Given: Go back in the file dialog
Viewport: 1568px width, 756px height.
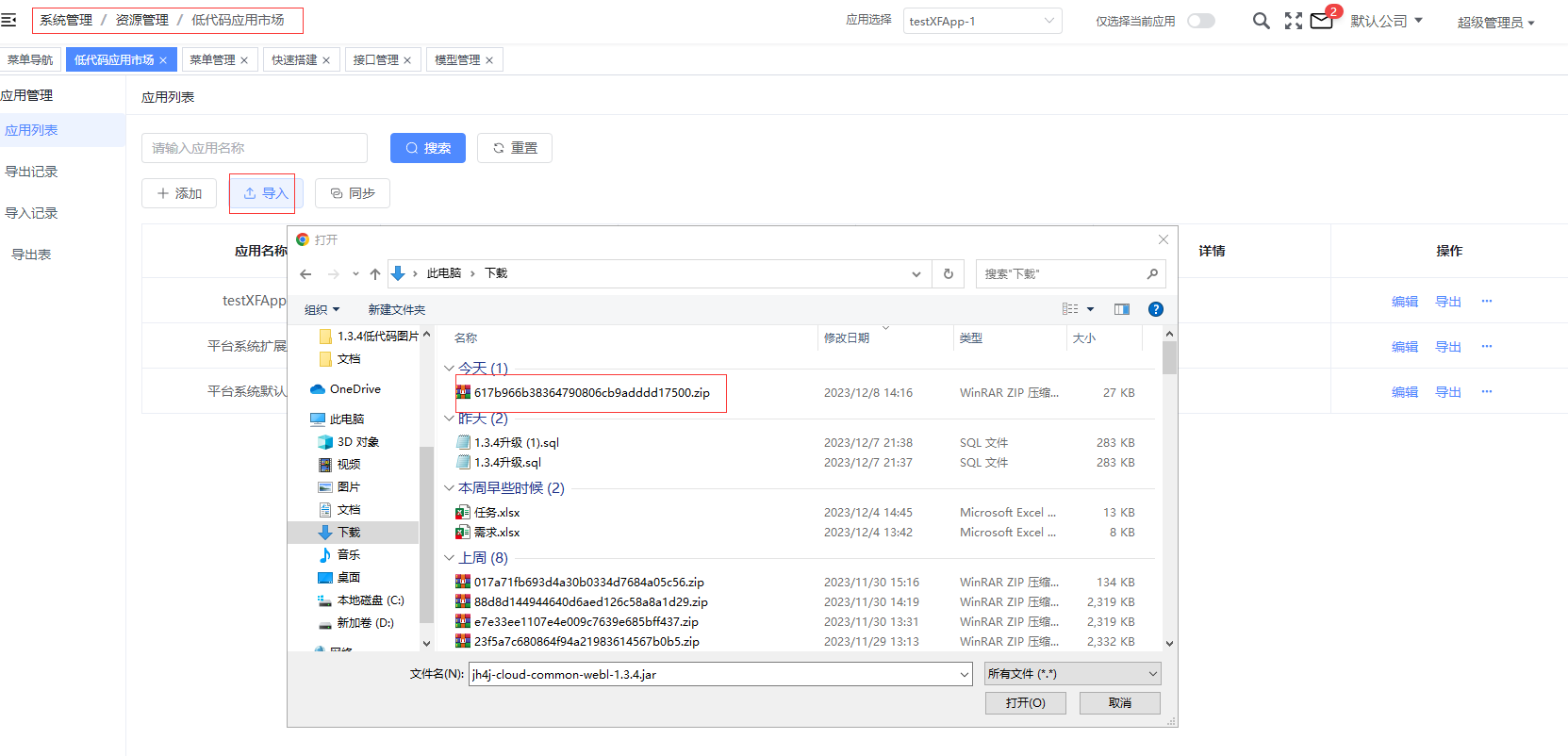Looking at the screenshot, I should (x=305, y=274).
